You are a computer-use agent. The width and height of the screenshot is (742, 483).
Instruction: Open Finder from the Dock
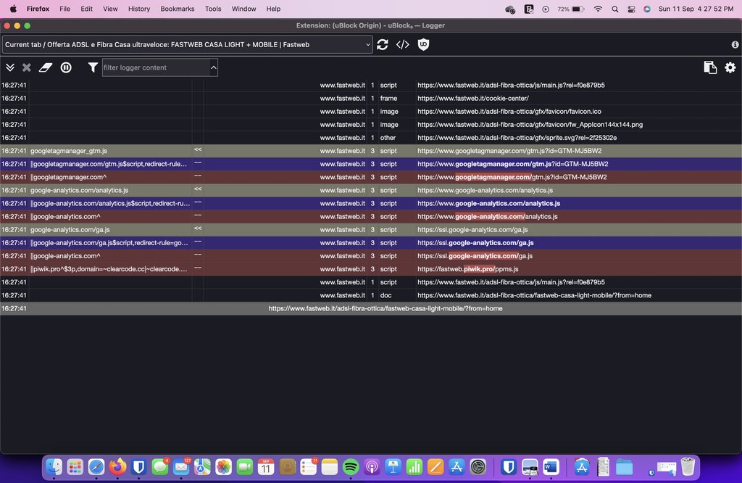[x=54, y=467]
